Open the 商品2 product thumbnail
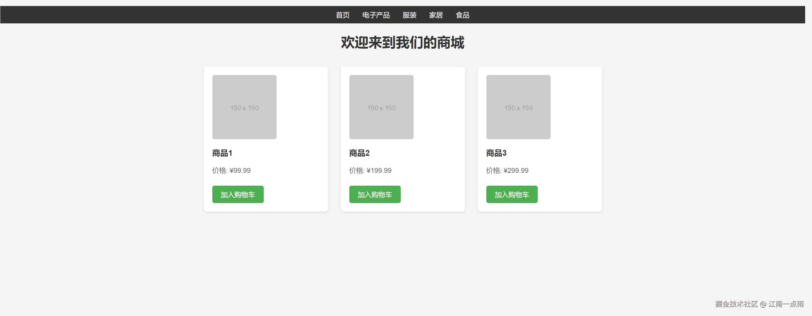The height and width of the screenshot is (316, 812). click(x=381, y=107)
